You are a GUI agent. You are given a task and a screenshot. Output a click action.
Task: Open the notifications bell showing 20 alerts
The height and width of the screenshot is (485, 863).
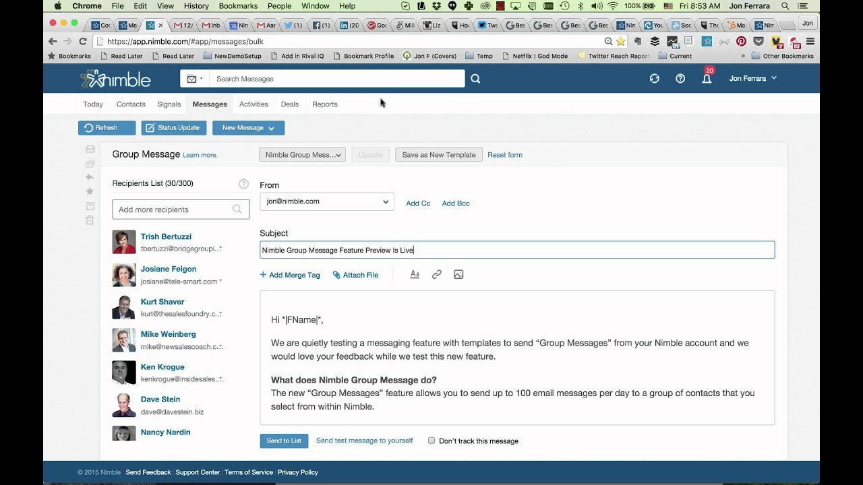coord(706,79)
